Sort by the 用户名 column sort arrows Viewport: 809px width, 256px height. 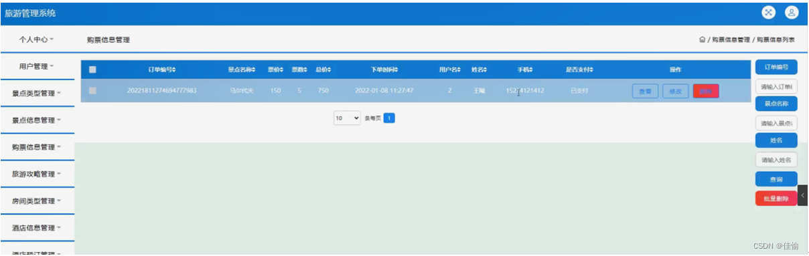pyautogui.click(x=460, y=70)
